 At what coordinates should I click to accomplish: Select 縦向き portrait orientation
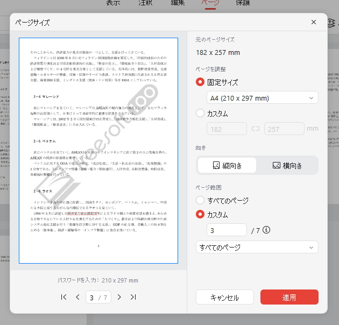(226, 165)
